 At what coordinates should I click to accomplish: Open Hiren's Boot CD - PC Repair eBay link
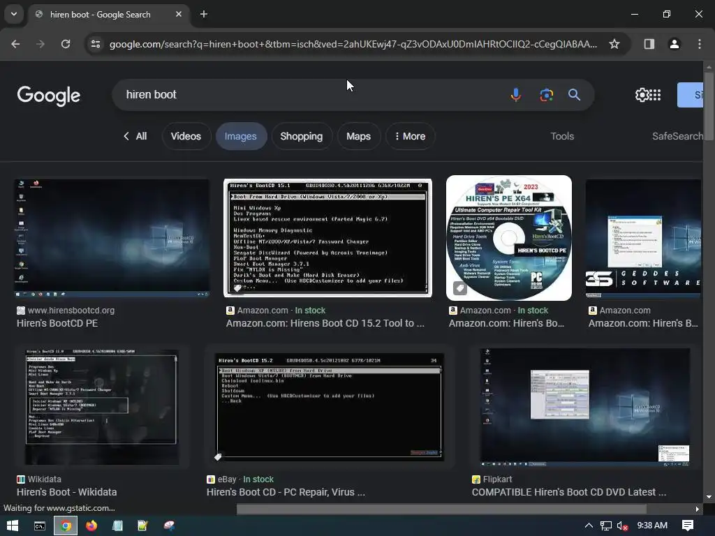click(286, 492)
